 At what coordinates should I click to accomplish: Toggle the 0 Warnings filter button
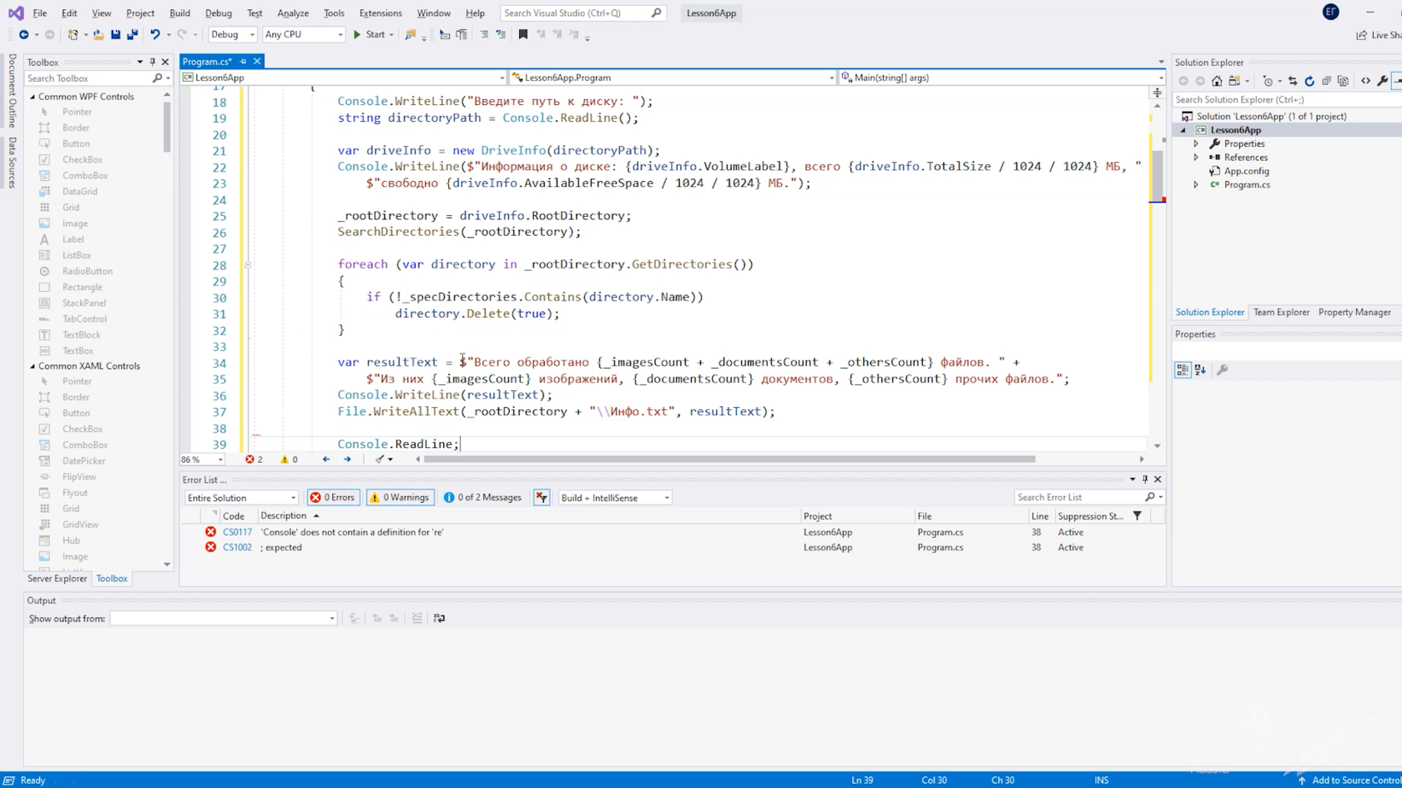[400, 498]
